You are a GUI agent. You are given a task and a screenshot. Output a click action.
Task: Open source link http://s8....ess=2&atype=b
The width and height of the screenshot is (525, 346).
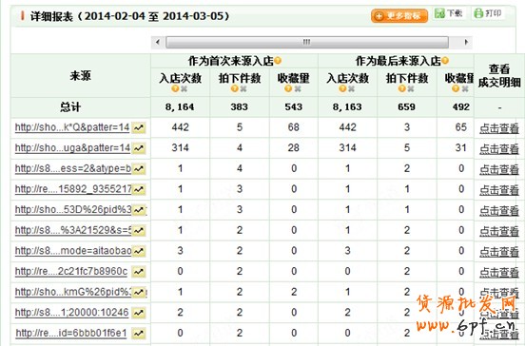pyautogui.click(x=73, y=168)
